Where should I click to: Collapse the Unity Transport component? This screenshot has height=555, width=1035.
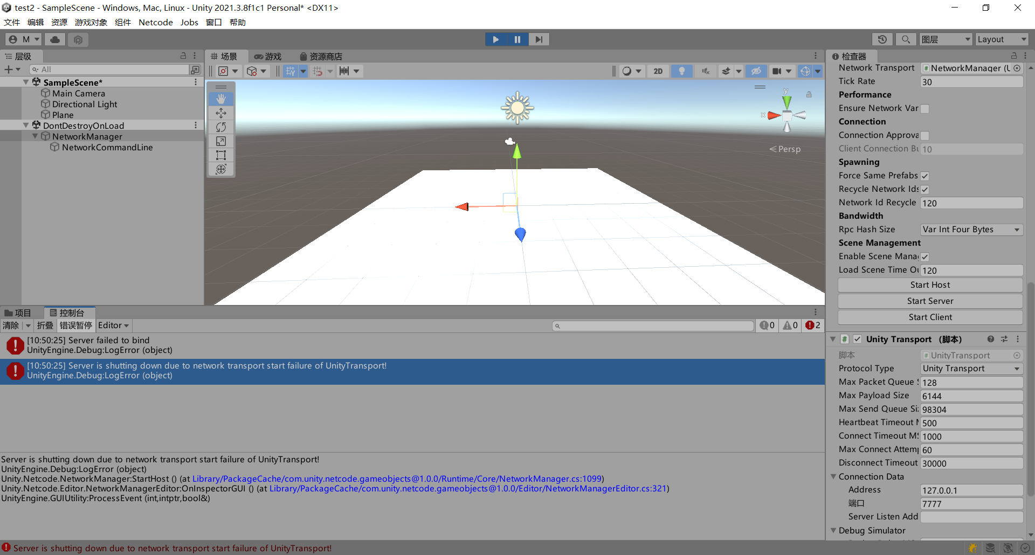pyautogui.click(x=833, y=339)
